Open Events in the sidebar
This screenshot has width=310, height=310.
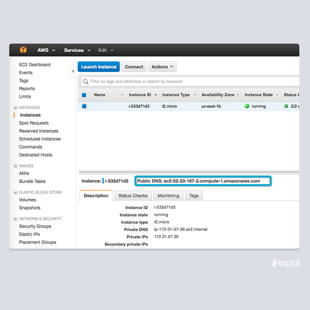click(x=26, y=73)
